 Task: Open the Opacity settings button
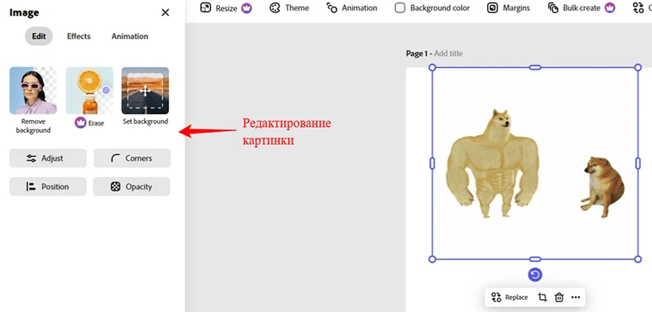point(132,186)
